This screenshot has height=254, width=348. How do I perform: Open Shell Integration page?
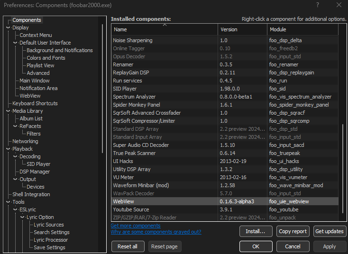pos(31,195)
